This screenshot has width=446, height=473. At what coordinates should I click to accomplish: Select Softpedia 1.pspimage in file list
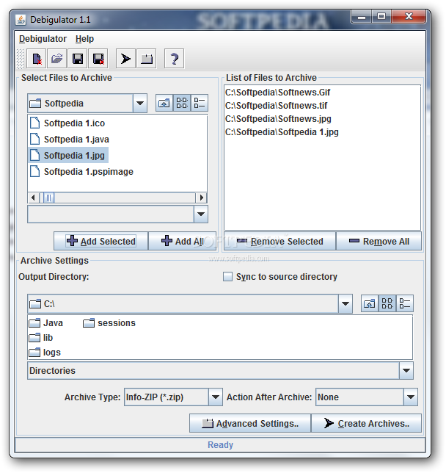(x=81, y=172)
